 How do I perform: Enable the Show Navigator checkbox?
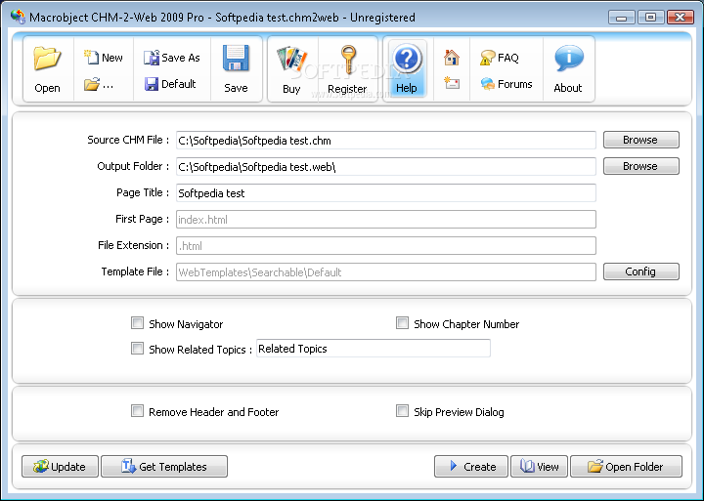coord(138,323)
